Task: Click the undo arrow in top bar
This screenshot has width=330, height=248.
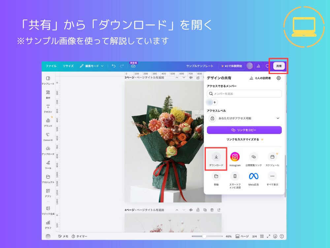Action: coord(114,66)
